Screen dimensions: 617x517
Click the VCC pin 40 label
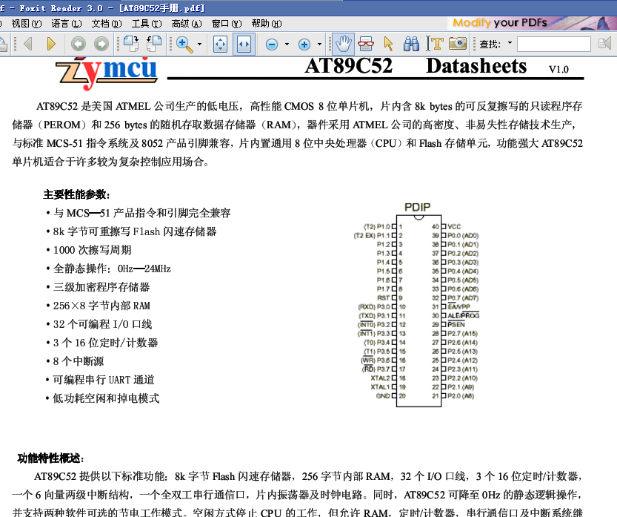454,226
